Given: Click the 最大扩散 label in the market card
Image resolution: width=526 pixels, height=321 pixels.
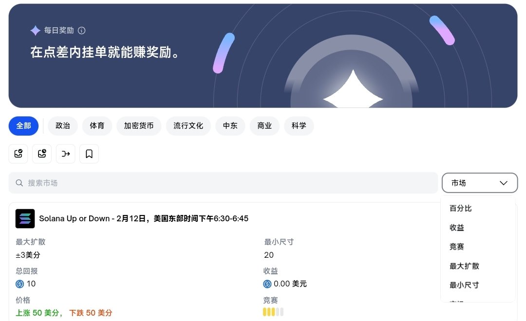Looking at the screenshot, I should (x=31, y=242).
